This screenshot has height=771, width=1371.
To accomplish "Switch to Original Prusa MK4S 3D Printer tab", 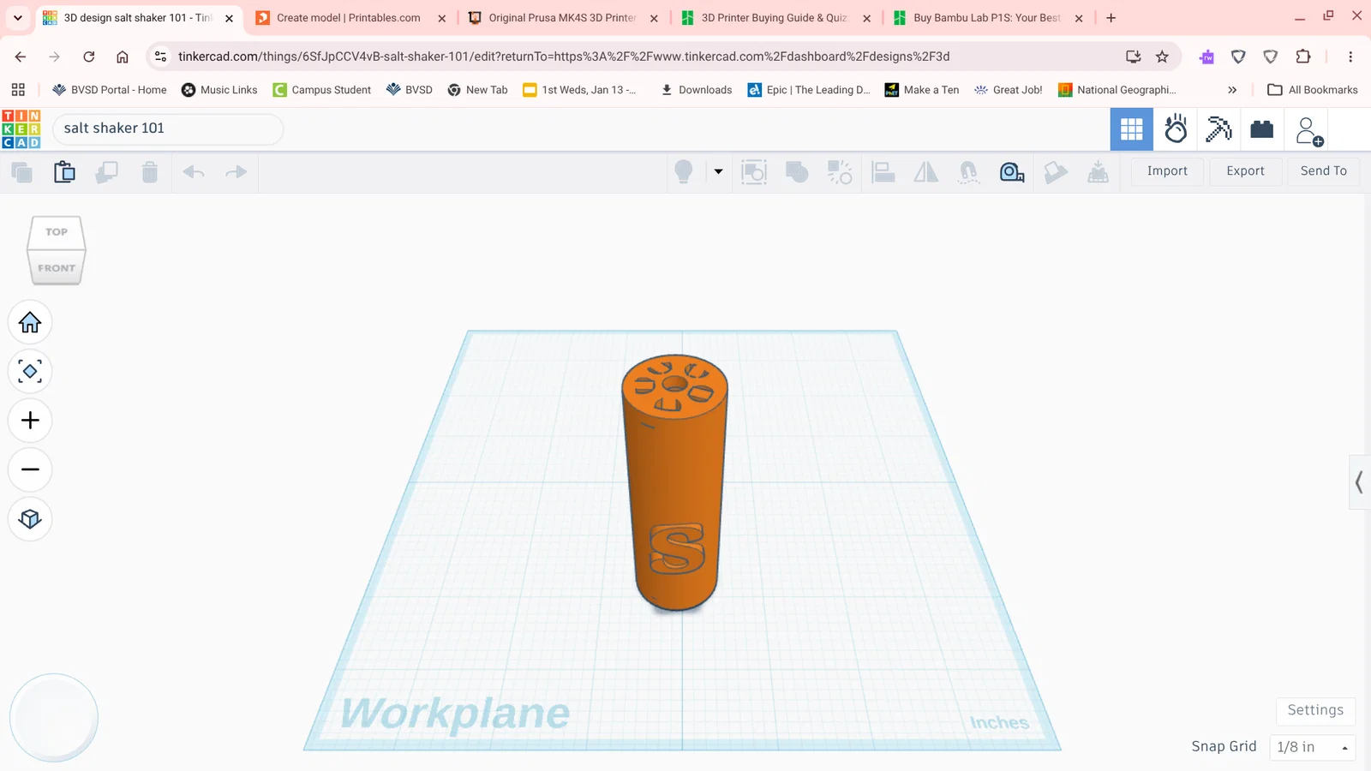I will pyautogui.click(x=562, y=18).
